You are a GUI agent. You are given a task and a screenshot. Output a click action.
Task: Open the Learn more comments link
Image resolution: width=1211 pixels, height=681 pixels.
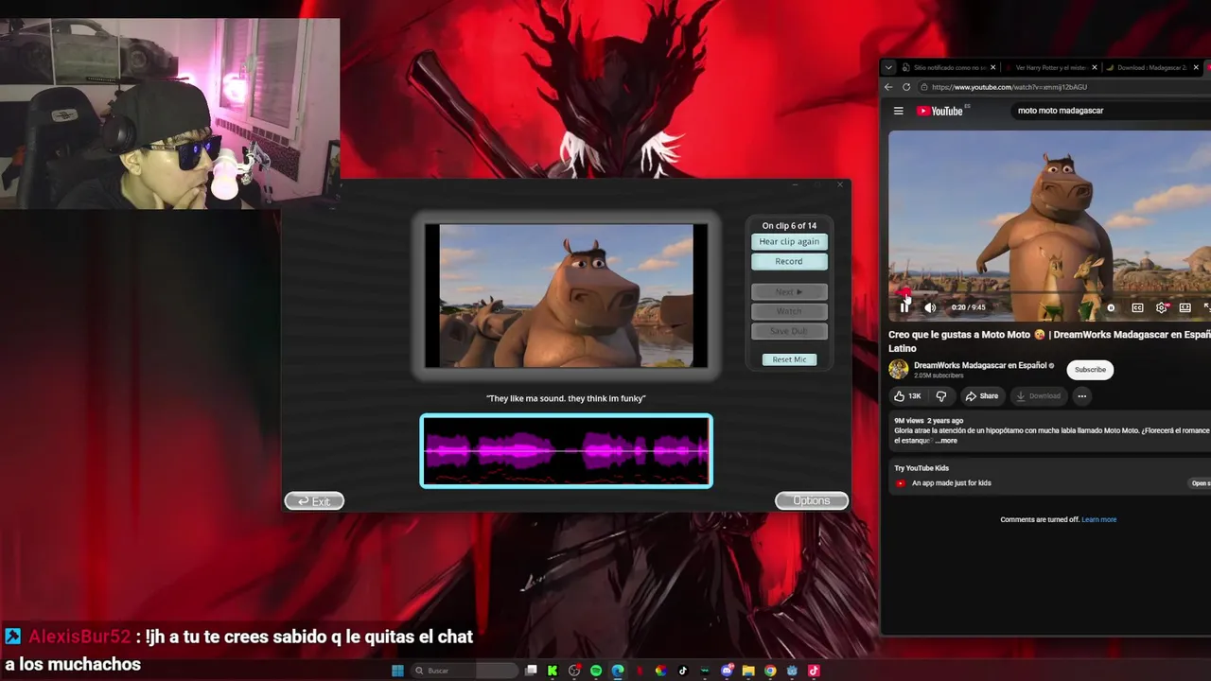[1099, 519]
